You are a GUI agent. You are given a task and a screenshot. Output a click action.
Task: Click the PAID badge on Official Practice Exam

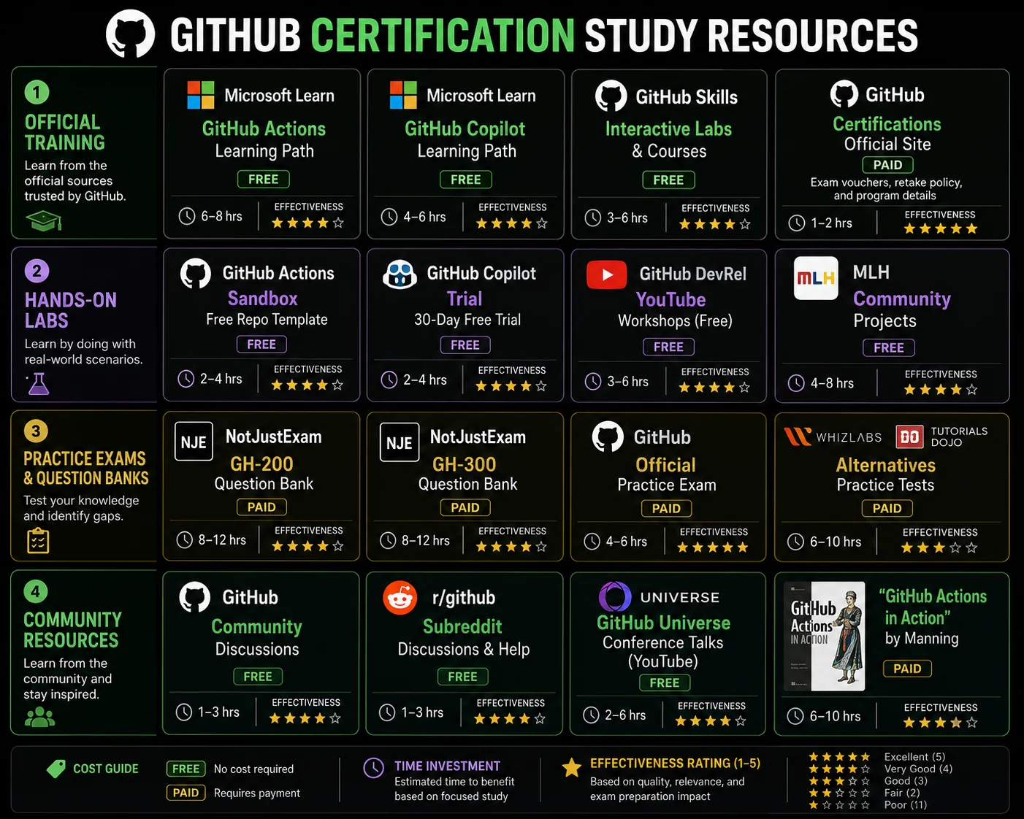[666, 508]
